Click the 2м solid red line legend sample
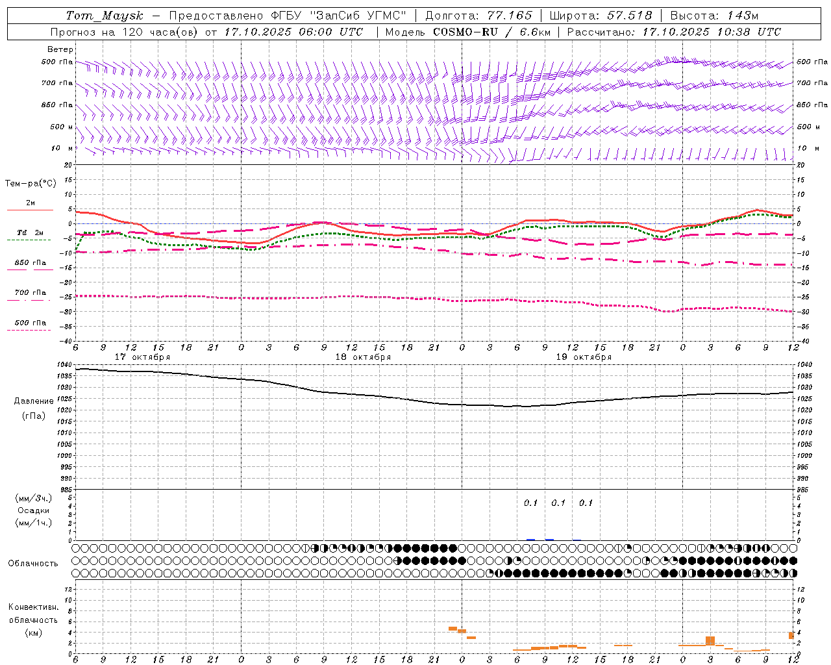Screen dimensions: 831x665 coord(31,210)
